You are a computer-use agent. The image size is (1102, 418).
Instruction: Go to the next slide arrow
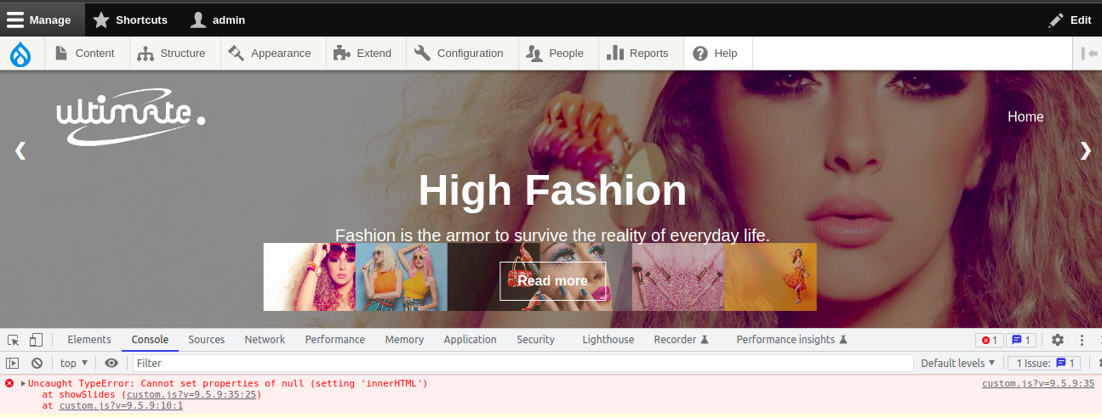point(1085,150)
